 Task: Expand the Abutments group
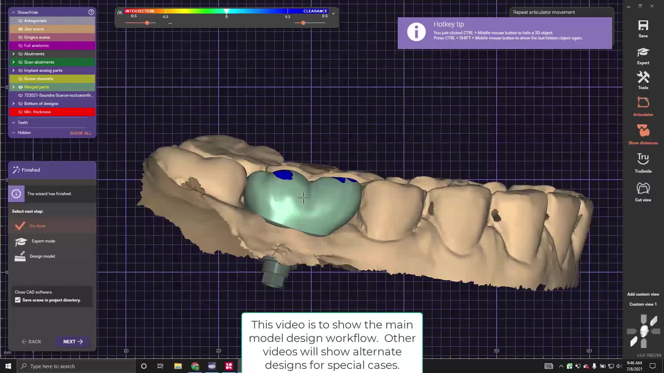pyautogui.click(x=13, y=54)
